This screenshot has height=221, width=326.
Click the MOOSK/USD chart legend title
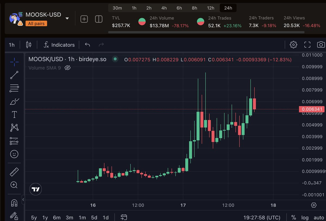pos(67,59)
